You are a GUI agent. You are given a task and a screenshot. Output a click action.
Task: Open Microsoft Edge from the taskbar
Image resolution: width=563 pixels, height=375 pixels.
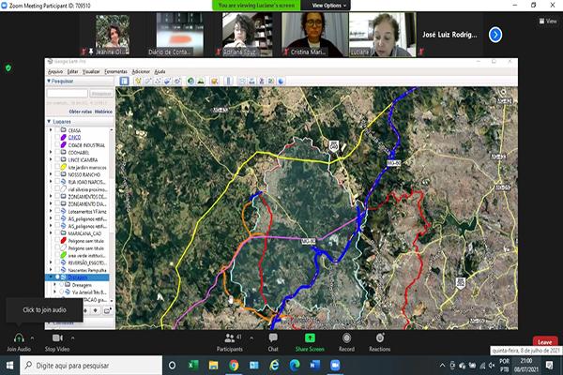click(x=295, y=366)
